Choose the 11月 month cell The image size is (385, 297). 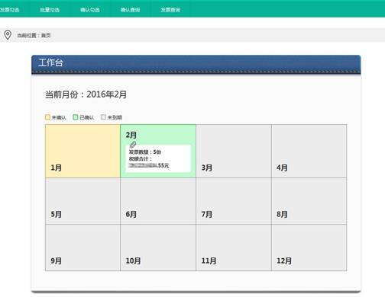click(234, 247)
